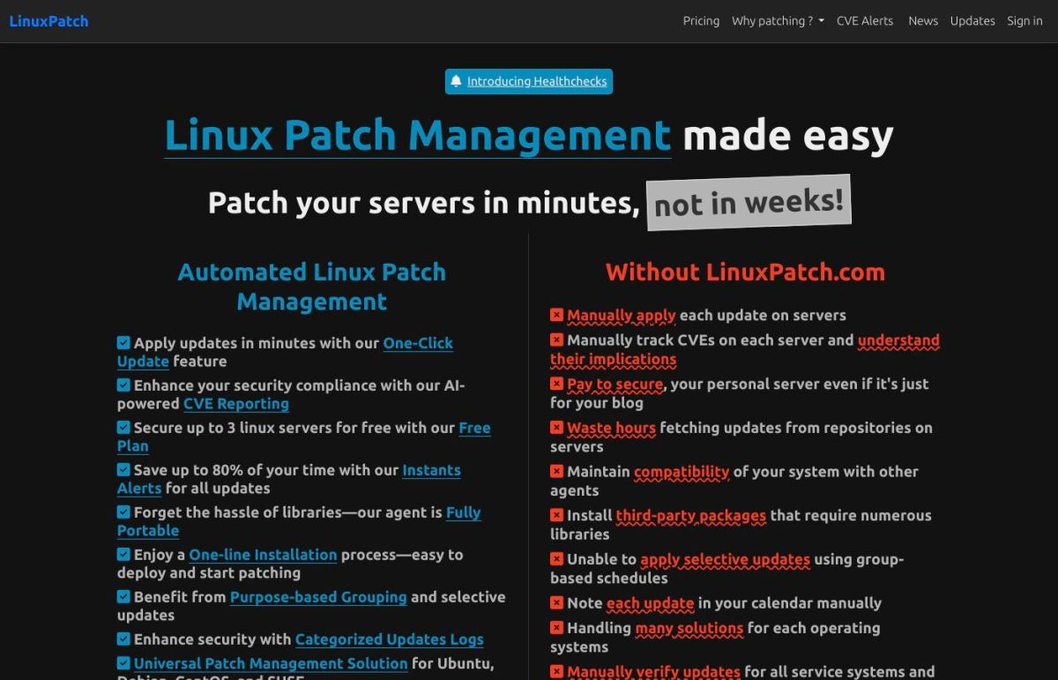Click the bell icon in Healthchecks badge
The width and height of the screenshot is (1058, 680).
456,81
